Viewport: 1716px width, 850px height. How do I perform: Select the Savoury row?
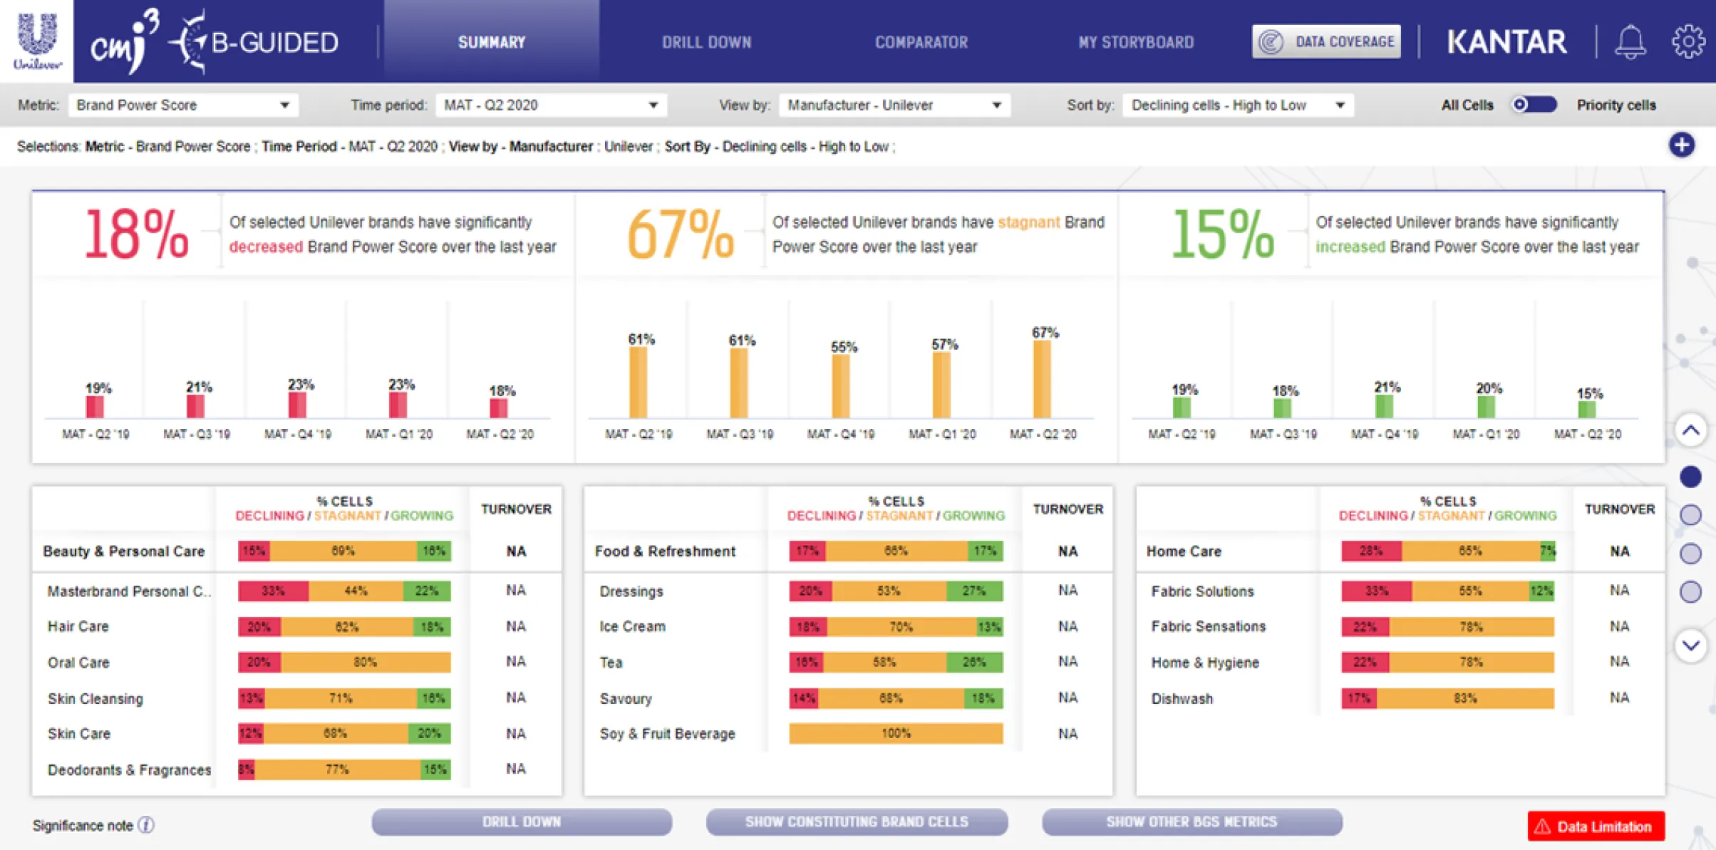tap(848, 698)
